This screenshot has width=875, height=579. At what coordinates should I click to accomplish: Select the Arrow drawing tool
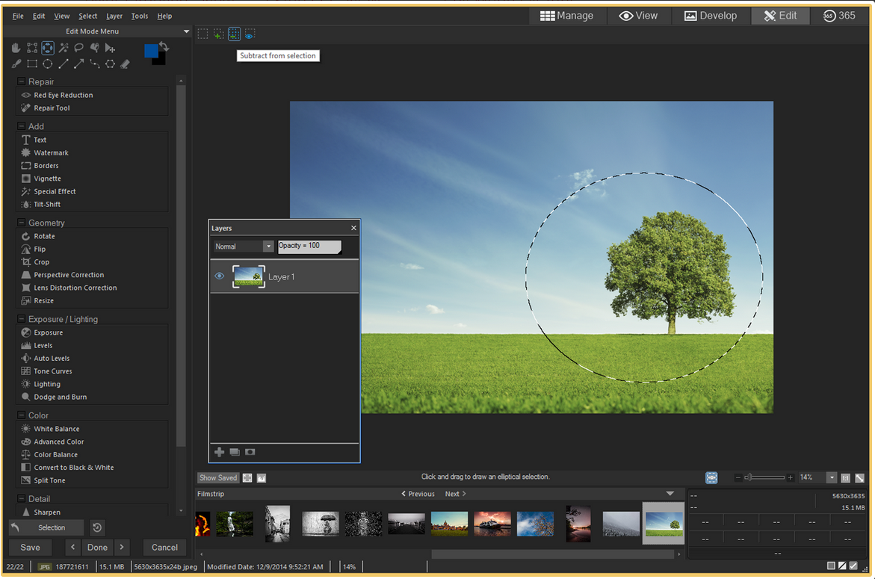(79, 64)
